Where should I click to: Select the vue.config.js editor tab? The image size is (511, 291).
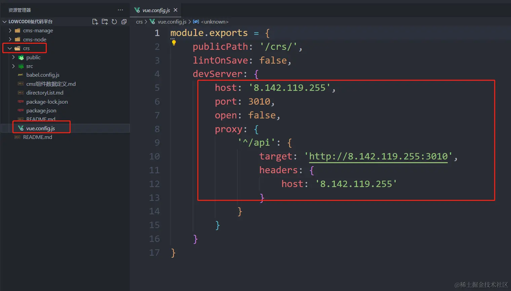tap(156, 10)
